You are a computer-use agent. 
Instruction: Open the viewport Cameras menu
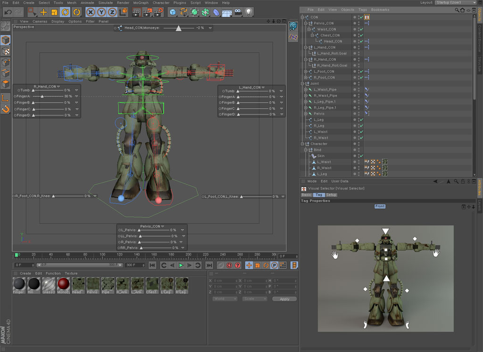[40, 22]
